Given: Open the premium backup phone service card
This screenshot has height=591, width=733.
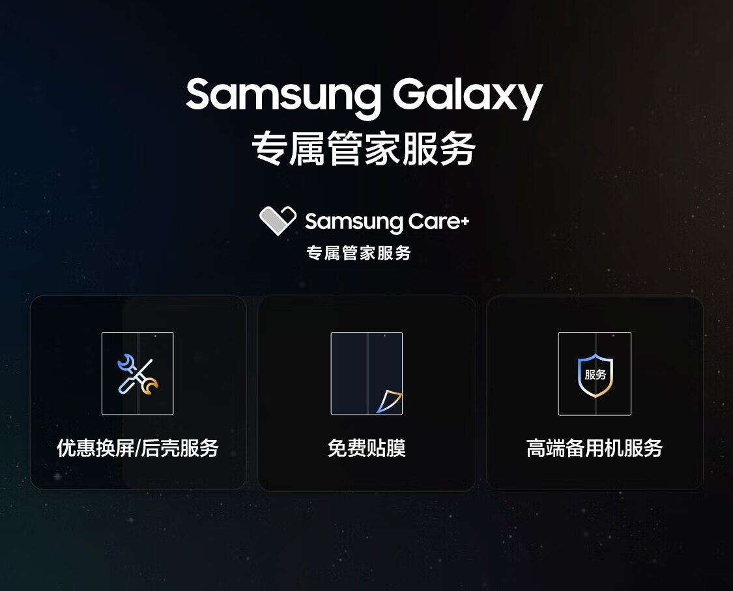Looking at the screenshot, I should point(595,392).
